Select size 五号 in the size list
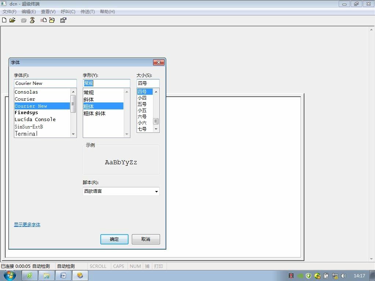This screenshot has height=281, width=375. tap(145, 104)
